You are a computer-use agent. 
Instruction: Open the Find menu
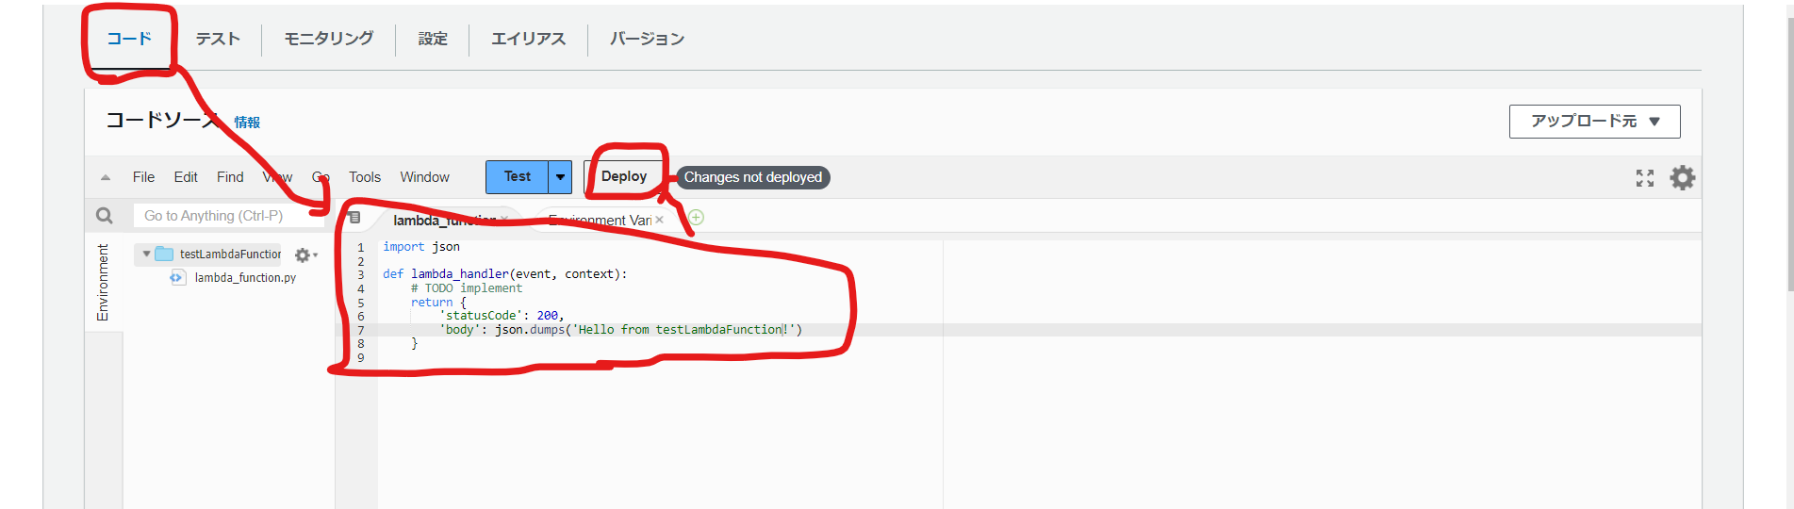pyautogui.click(x=230, y=177)
